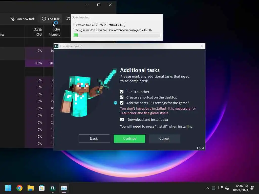The height and width of the screenshot is (194, 259).
Task: Maximize the Task Manager window
Action: (99, 5)
